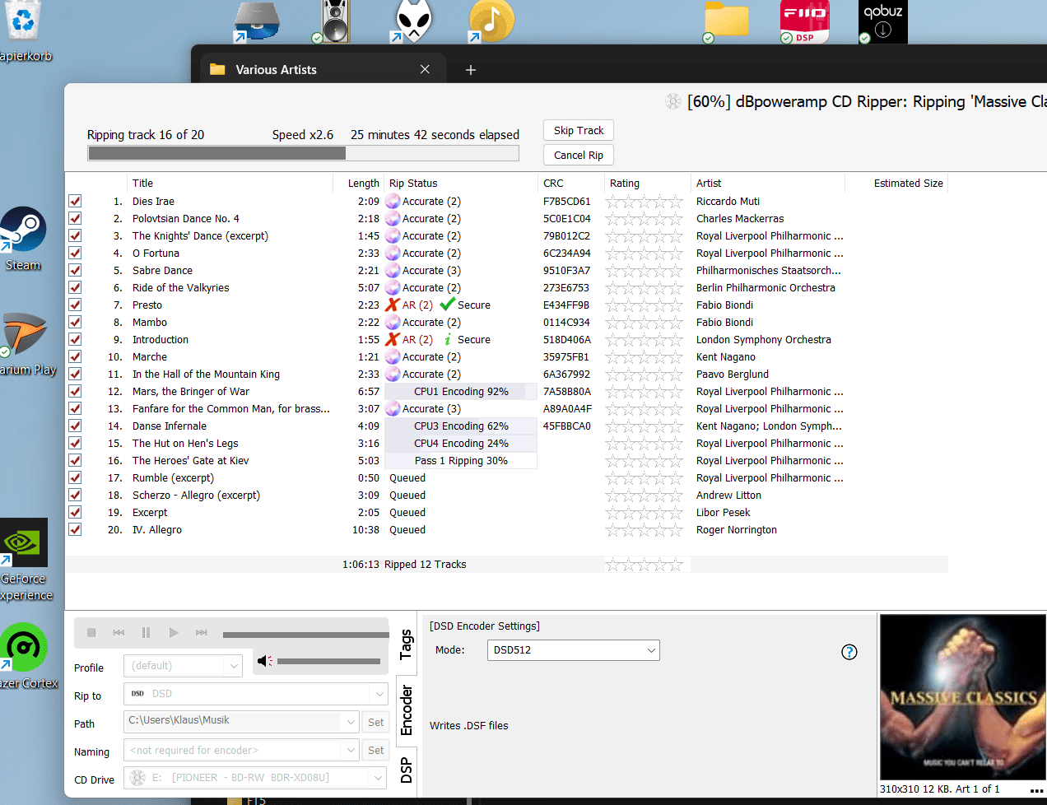Switch to the Tags tab
Screen dimensions: 1047x805
pos(406,644)
